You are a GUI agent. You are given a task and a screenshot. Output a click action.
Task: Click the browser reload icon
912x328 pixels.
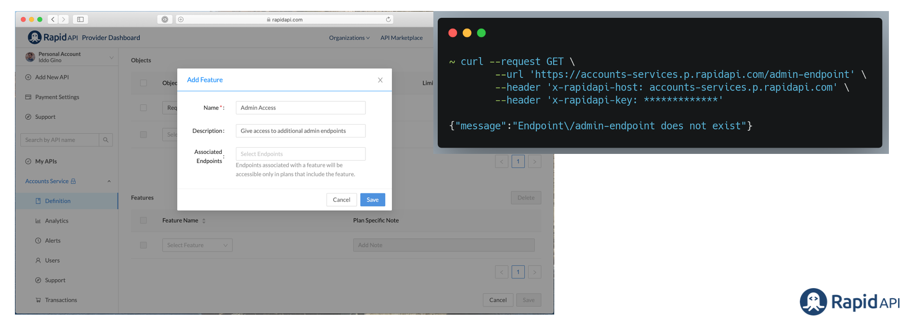click(388, 19)
